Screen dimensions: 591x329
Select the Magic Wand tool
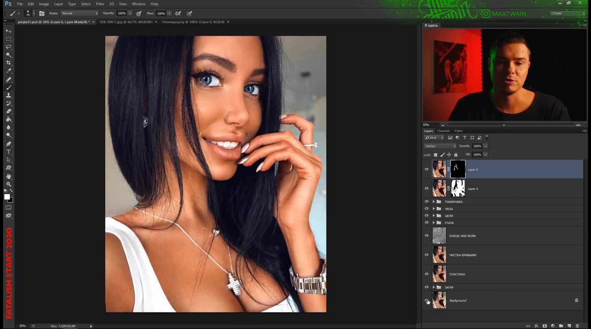click(x=9, y=55)
